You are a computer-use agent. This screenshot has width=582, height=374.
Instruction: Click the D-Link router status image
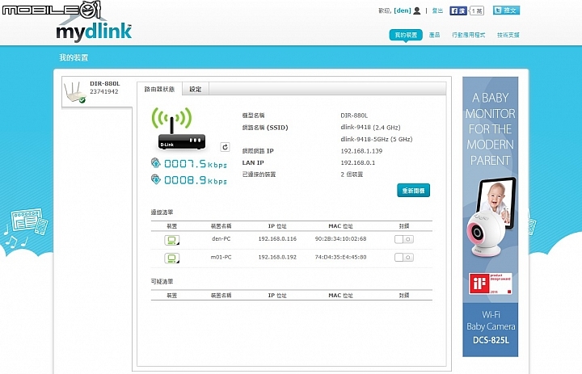pyautogui.click(x=177, y=129)
